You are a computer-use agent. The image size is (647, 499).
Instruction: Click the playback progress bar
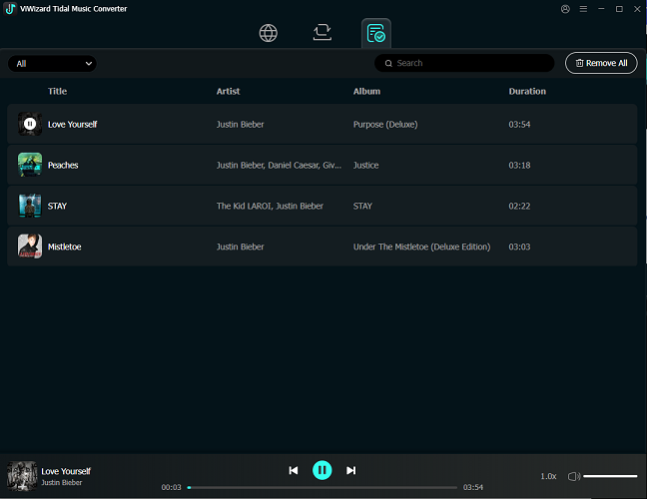tap(323, 487)
